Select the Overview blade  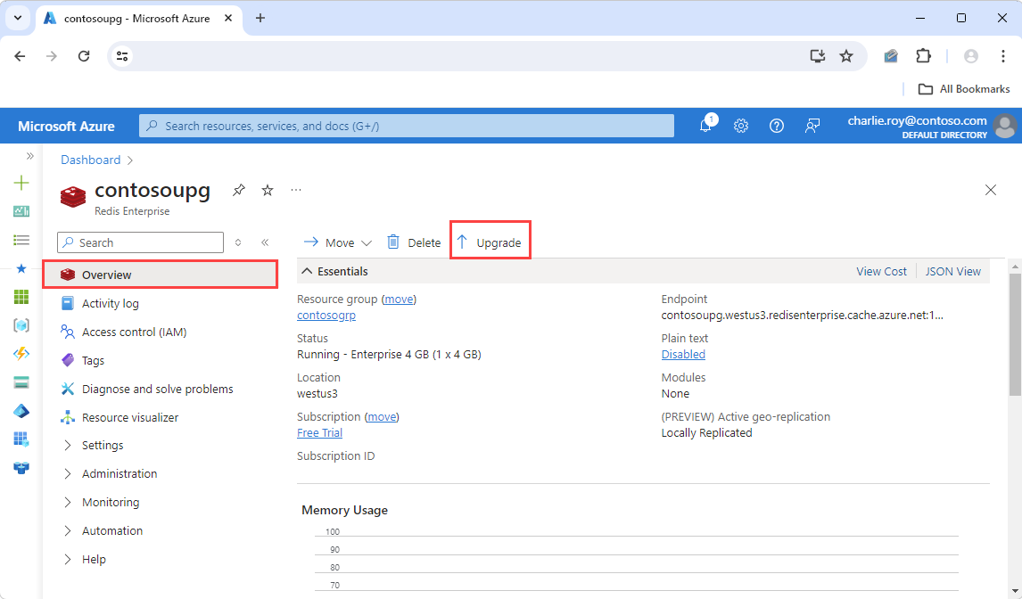pyautogui.click(x=107, y=275)
